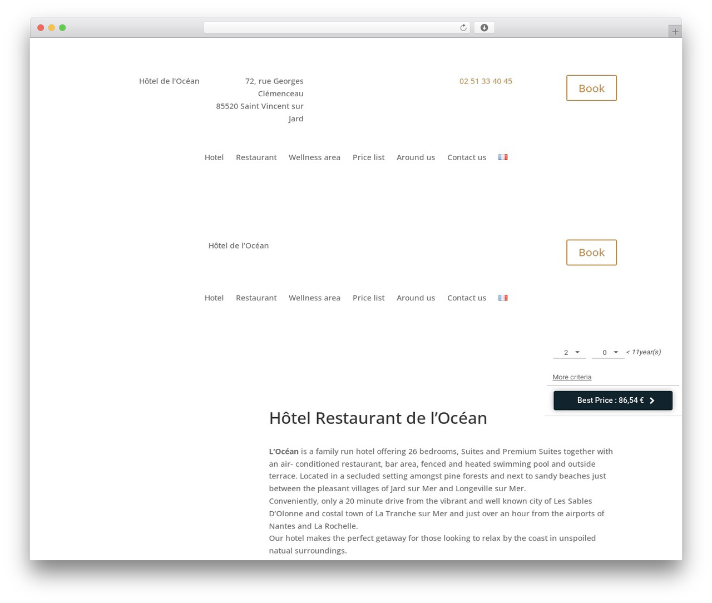Click the yellow minimize window button
This screenshot has height=603, width=712.
pos(52,28)
